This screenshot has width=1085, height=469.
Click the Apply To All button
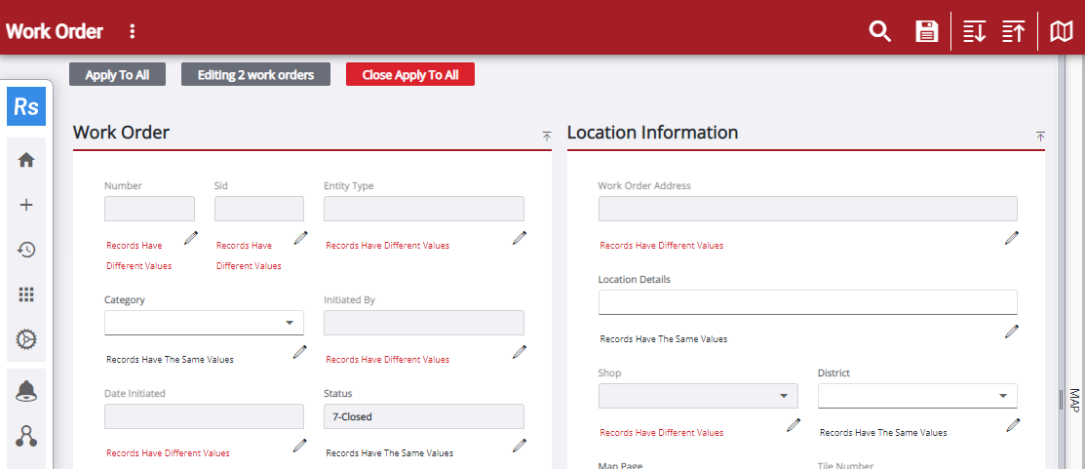click(117, 75)
